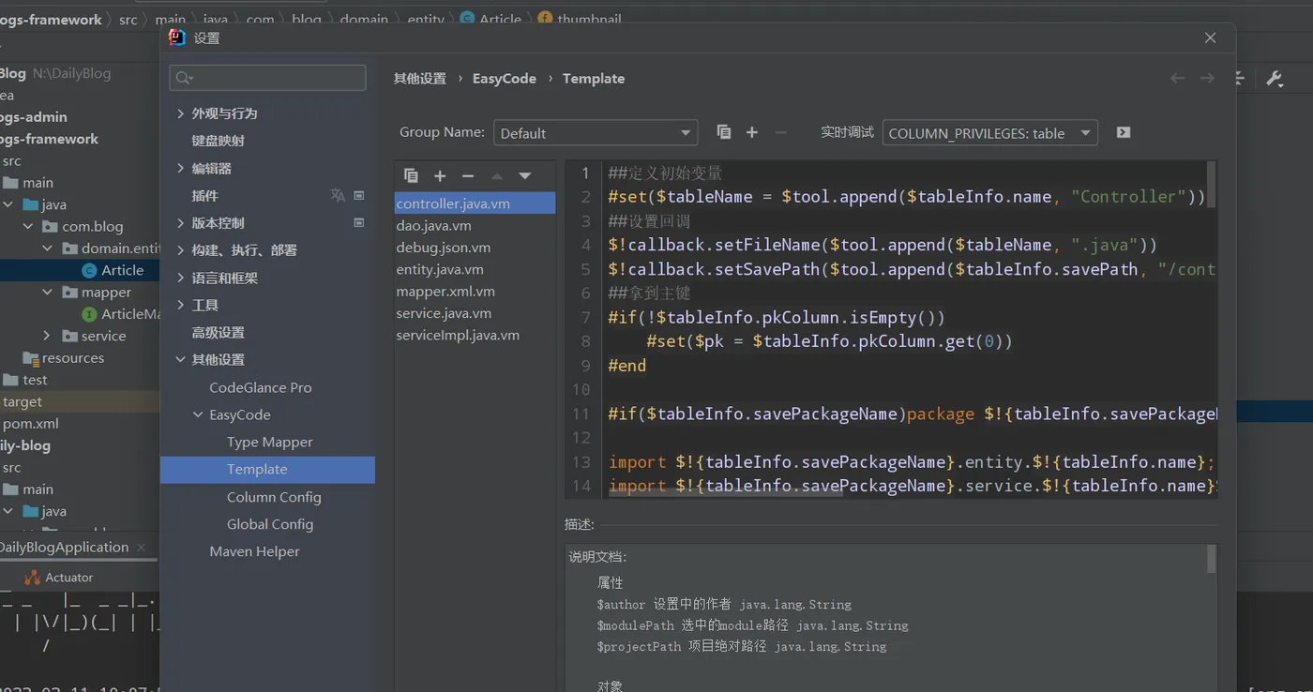The image size is (1313, 692).
Task: Copy the template group beside Group Name
Action: (x=723, y=132)
